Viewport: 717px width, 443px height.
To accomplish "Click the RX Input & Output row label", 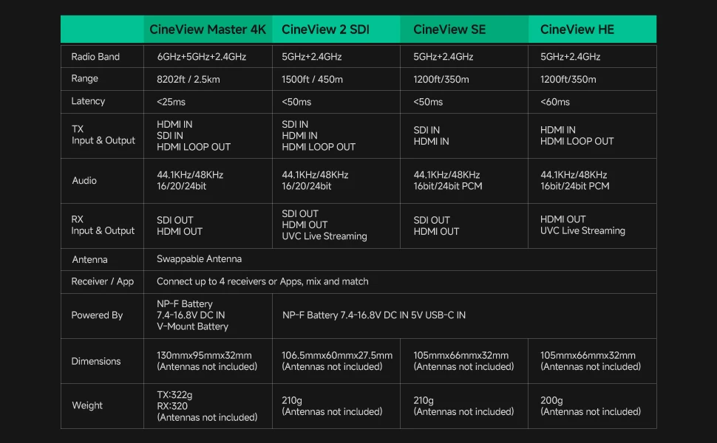I will tap(103, 225).
